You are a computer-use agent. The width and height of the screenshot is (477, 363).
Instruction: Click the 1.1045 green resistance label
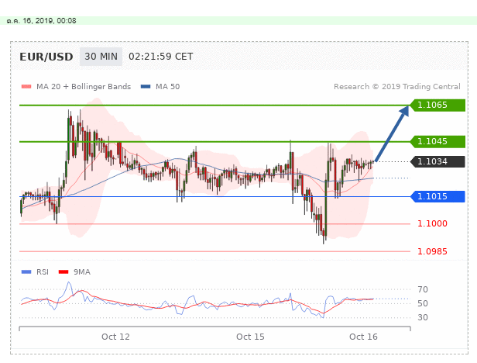pyautogui.click(x=438, y=141)
